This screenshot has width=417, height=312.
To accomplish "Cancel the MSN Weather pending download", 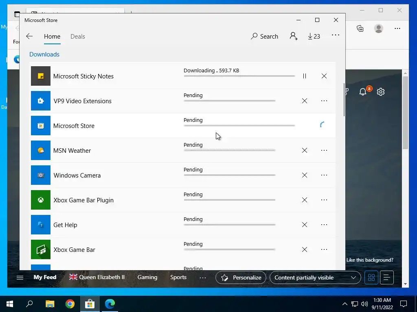I will [x=305, y=150].
